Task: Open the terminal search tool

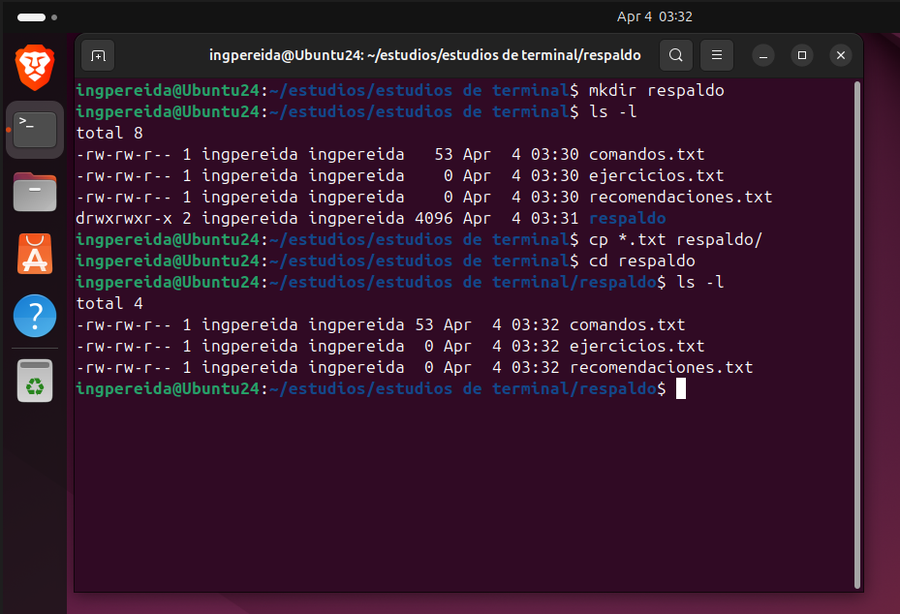Action: [676, 55]
